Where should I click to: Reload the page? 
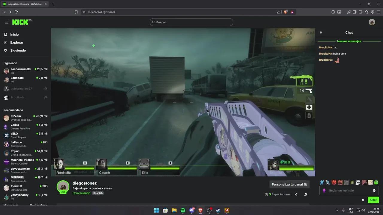coord(16,12)
